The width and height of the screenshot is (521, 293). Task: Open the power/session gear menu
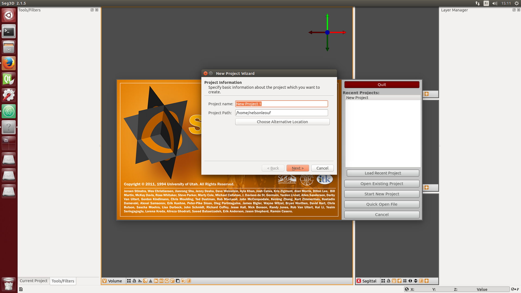coord(517,3)
